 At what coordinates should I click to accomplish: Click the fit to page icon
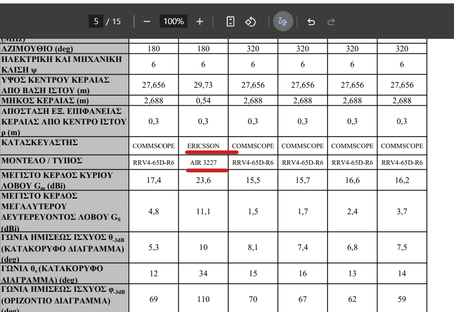tap(230, 22)
